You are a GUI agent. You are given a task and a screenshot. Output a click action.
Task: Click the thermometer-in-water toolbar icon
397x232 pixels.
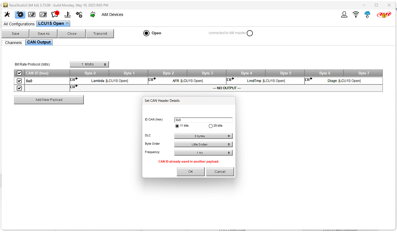pos(67,15)
